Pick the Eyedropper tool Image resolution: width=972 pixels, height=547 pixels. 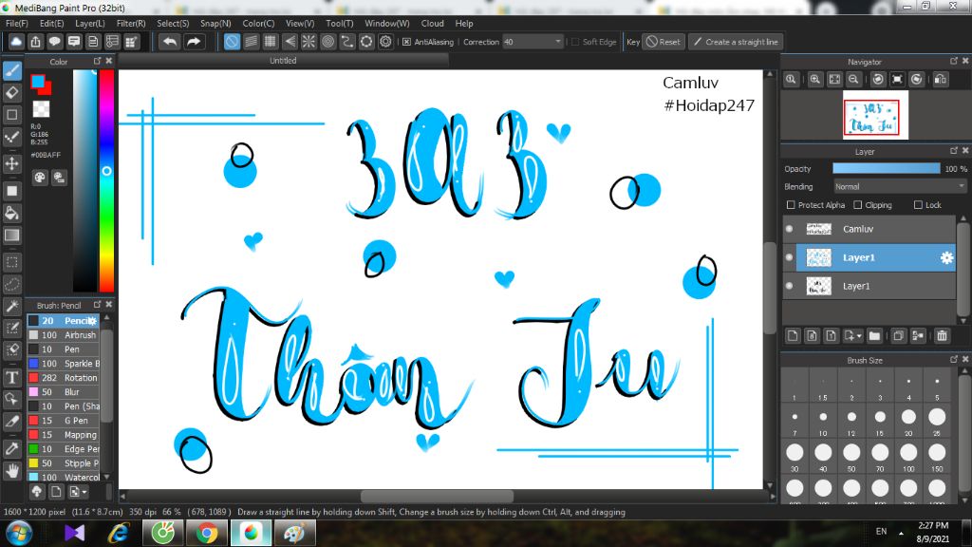coord(11,448)
